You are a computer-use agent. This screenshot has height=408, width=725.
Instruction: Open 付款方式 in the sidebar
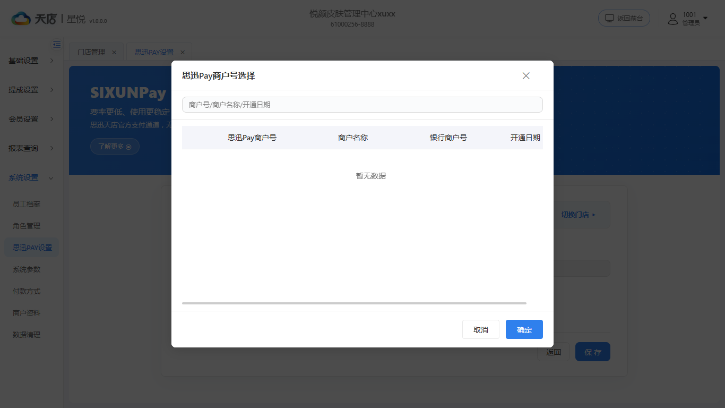(x=27, y=291)
